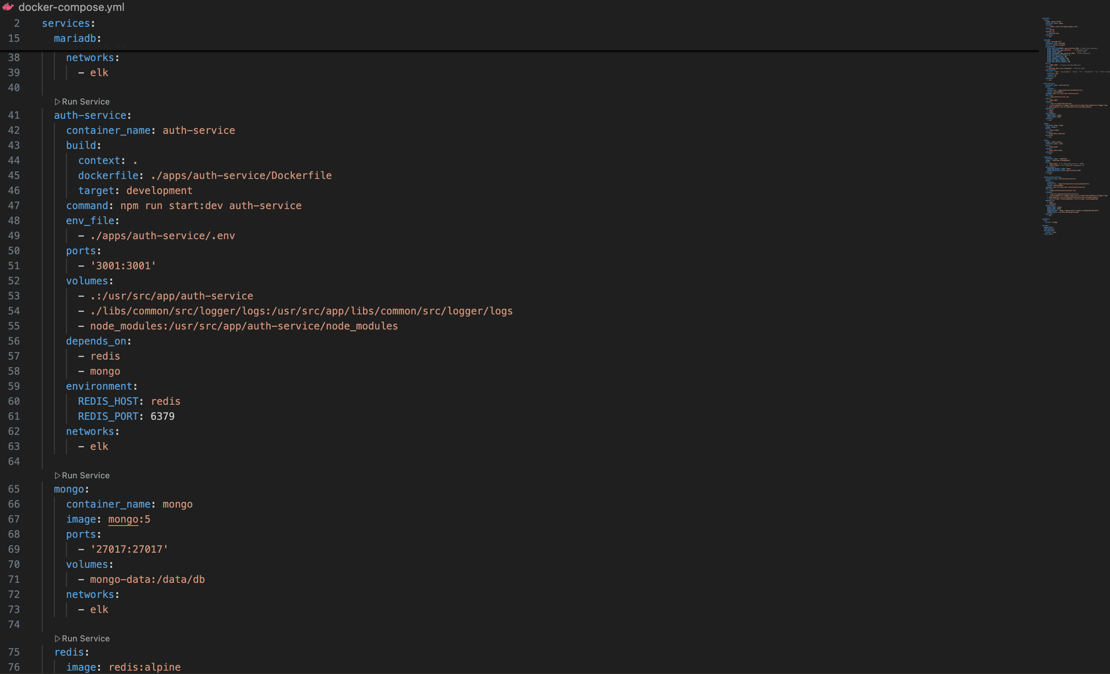Screen dimensions: 1110x674
Task: Click the run triangle above redis
Action: 57,638
